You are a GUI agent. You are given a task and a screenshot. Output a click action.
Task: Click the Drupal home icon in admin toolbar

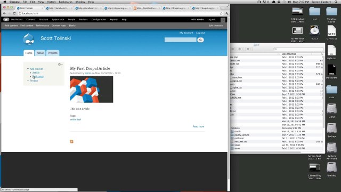[x=6, y=20]
